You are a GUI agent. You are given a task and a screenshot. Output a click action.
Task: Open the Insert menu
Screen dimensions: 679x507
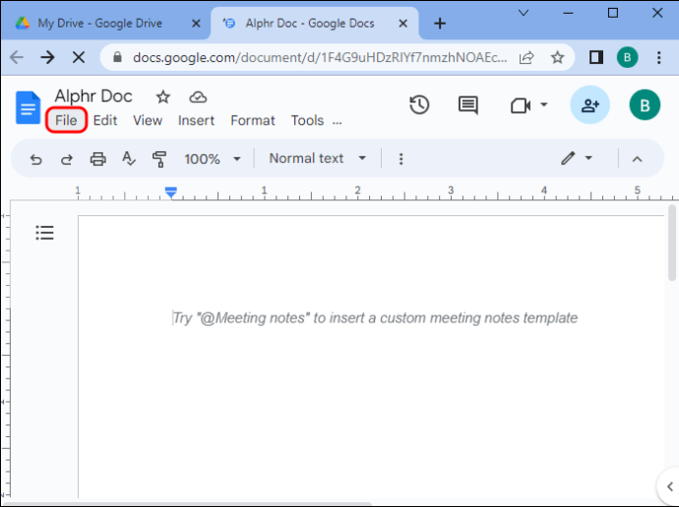coord(196,120)
